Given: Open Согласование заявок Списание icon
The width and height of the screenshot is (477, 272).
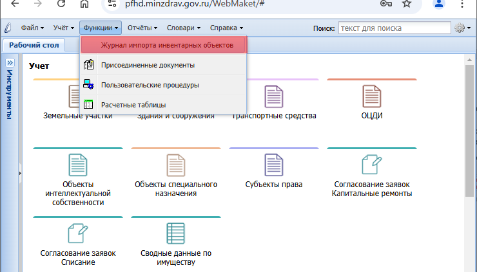Looking at the screenshot, I should coord(78,233).
